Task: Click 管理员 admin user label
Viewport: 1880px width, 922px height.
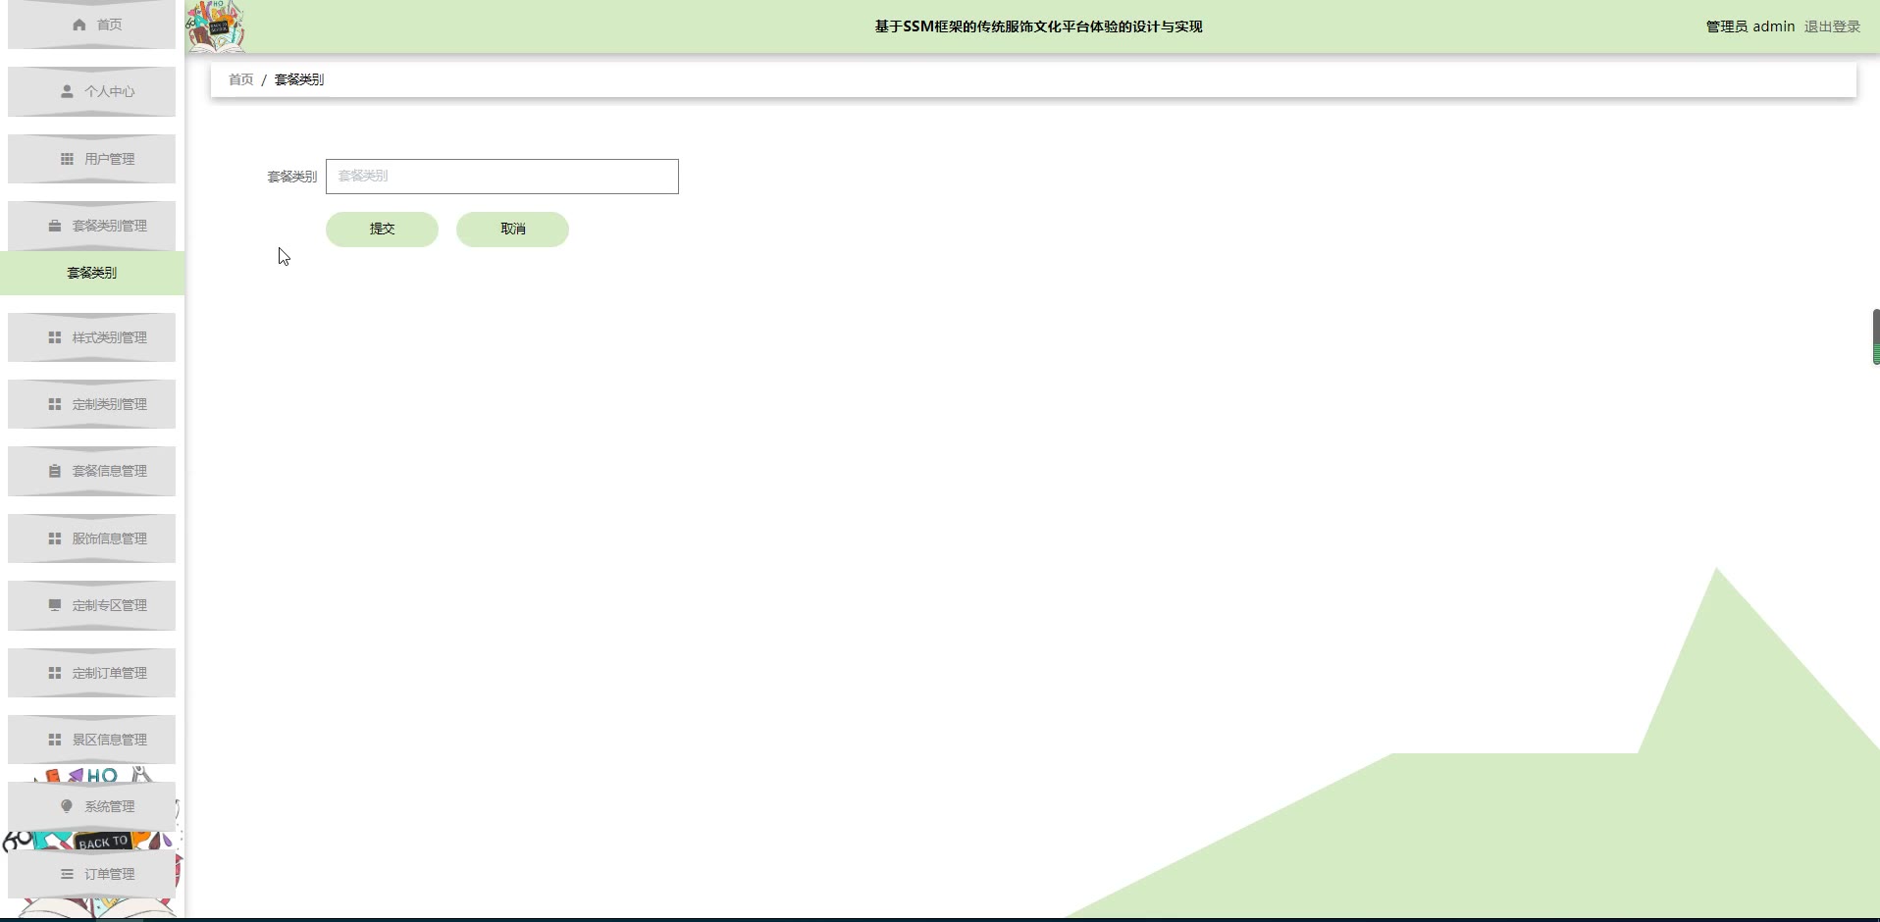Action: click(1750, 26)
